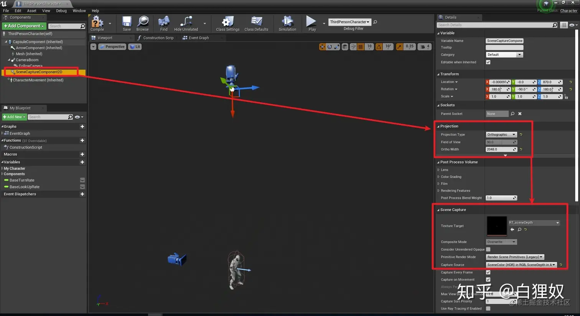Open the Category dropdown set to Default

(504, 55)
